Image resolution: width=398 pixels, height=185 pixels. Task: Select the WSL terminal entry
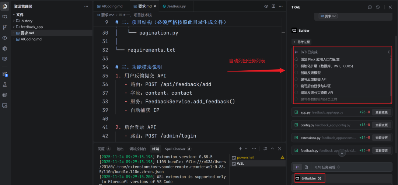258,164
